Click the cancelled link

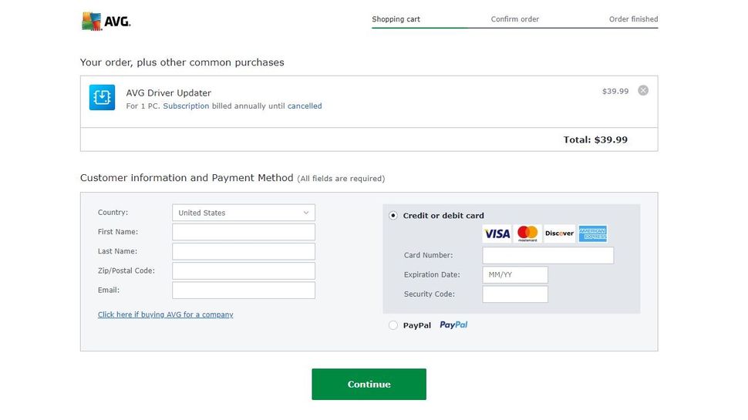click(x=305, y=106)
